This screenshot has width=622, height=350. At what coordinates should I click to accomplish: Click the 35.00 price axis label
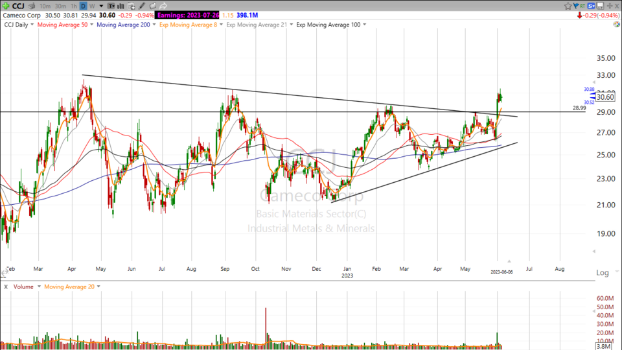[x=606, y=58]
